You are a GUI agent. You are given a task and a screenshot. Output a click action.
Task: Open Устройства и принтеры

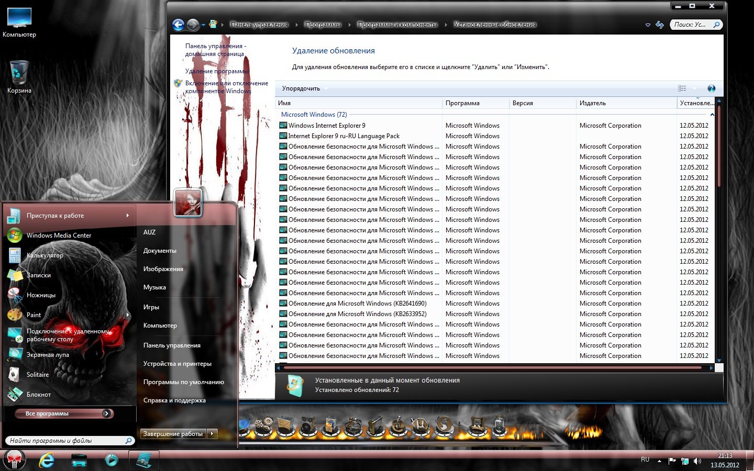(178, 364)
